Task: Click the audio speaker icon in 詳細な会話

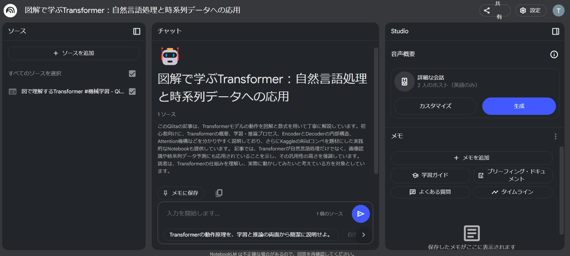Action: point(404,81)
